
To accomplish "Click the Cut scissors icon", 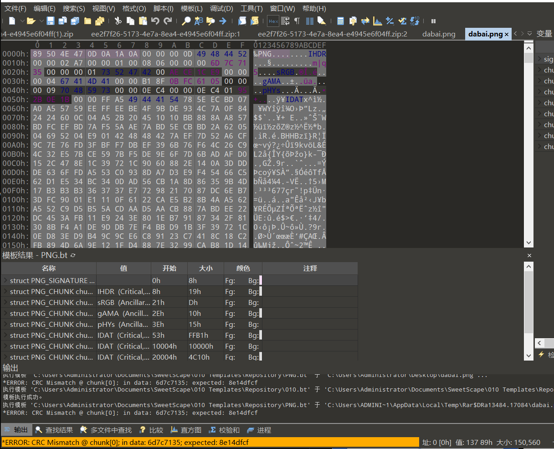I will pos(118,21).
